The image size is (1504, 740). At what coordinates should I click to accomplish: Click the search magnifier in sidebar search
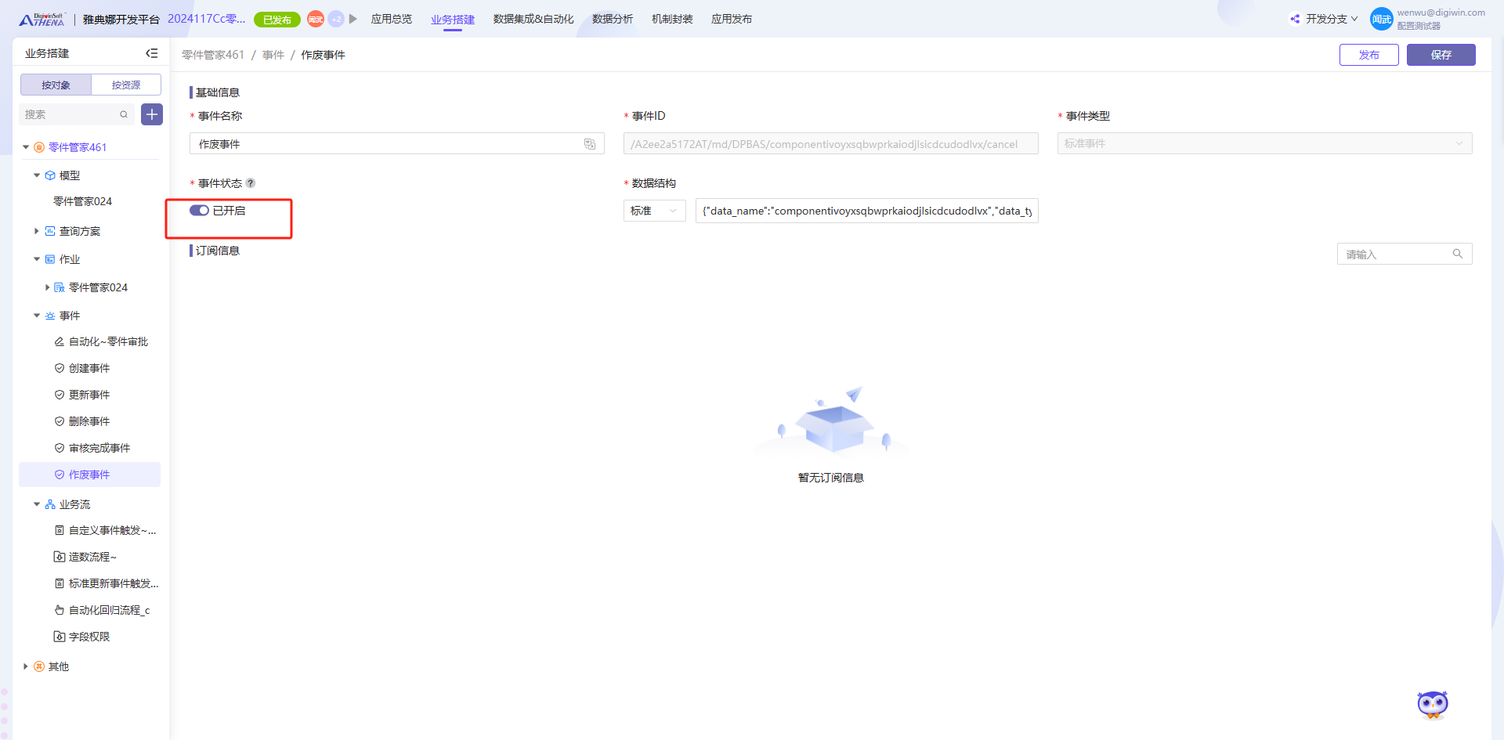[x=124, y=114]
